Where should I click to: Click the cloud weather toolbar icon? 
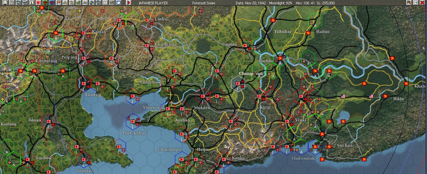tap(118, 3)
